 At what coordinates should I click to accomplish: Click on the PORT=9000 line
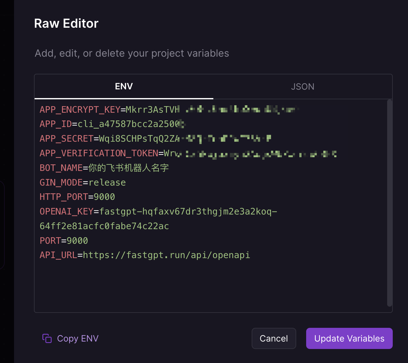click(x=64, y=241)
